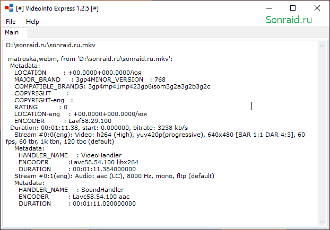This screenshot has height=230, width=330.
Task: Click the LOCATION-eng line
Action: pos(81,114)
